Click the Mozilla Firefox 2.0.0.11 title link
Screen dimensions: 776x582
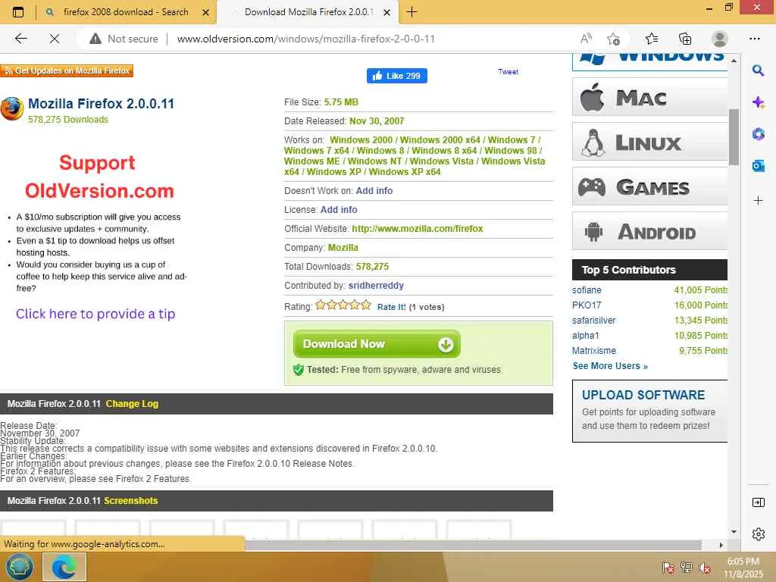coord(101,103)
